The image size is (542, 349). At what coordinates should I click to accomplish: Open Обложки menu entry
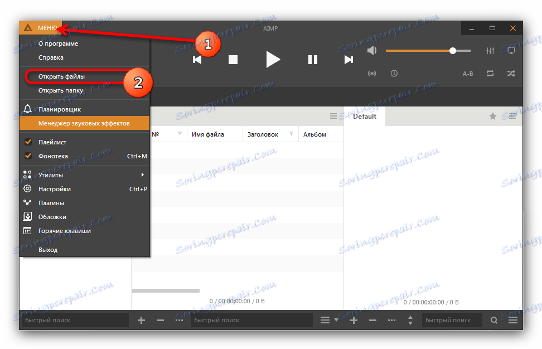(85, 217)
